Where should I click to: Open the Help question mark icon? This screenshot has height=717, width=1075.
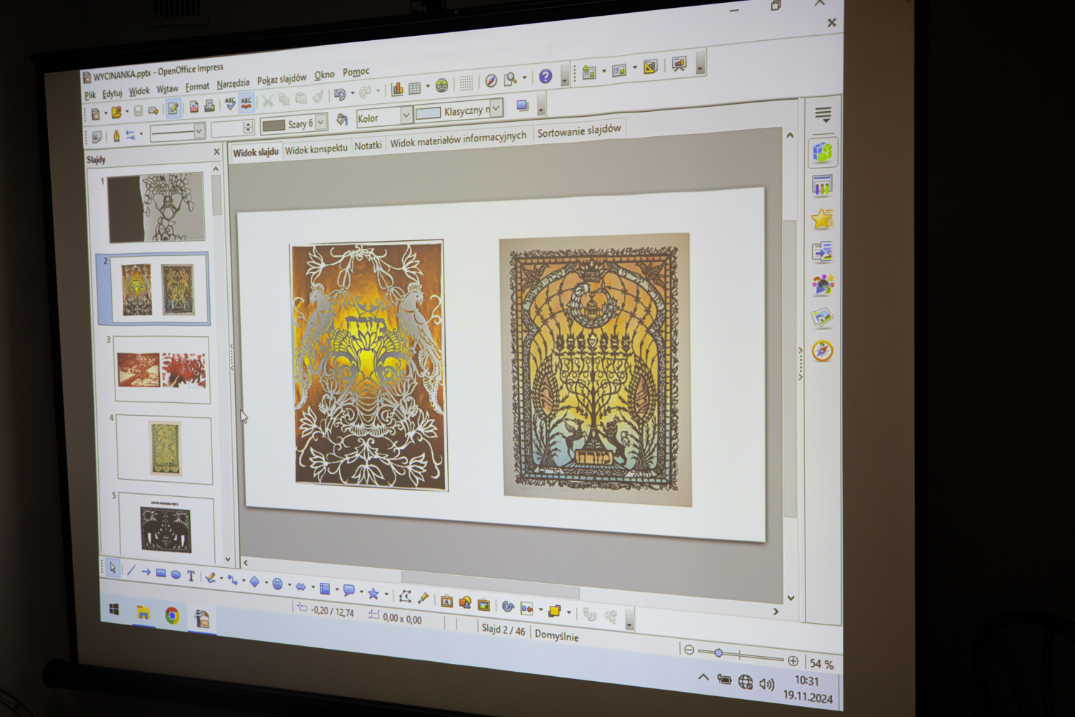[x=545, y=76]
